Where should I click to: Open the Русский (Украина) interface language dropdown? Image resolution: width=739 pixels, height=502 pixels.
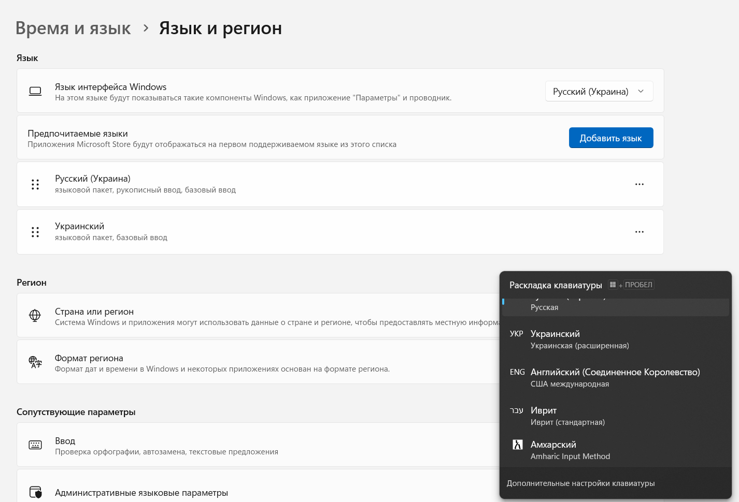[599, 91]
